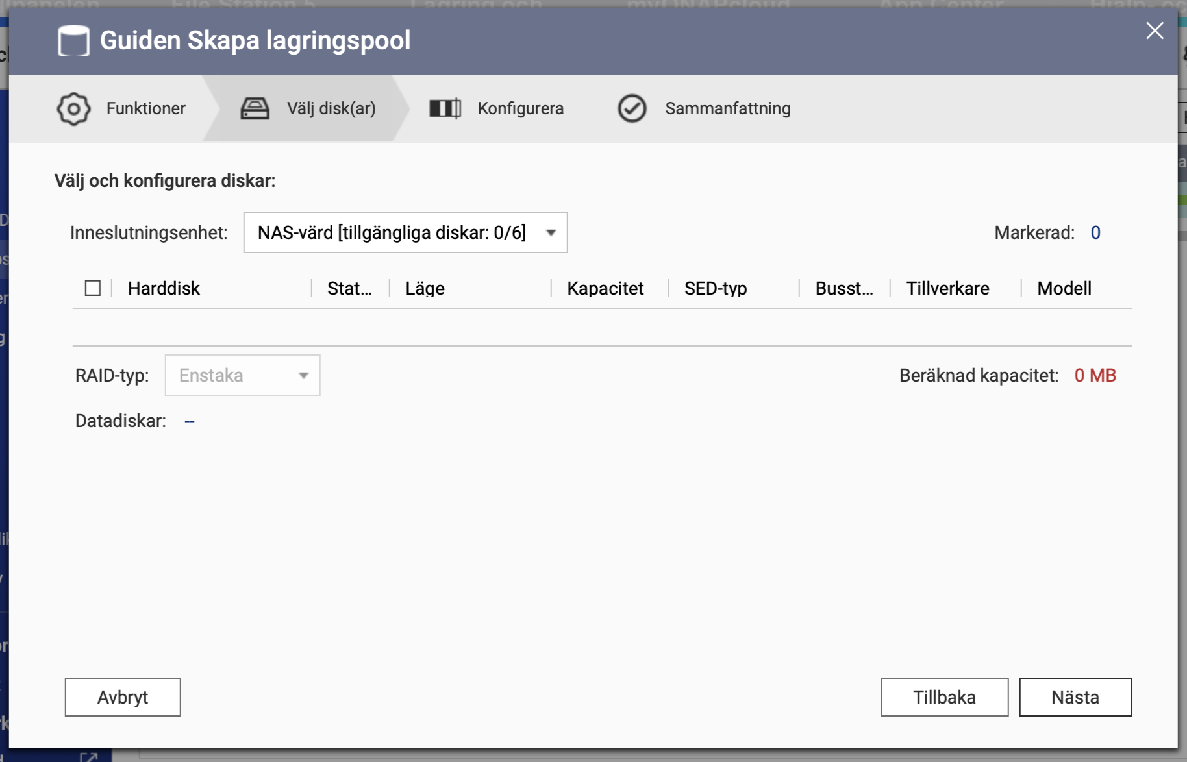Proceed with the Nästa button
This screenshot has height=762, width=1187.
pyautogui.click(x=1075, y=697)
